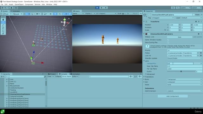Open CinemachineVirtualCamera component help icon
Viewport: 203px width, 114px height.
199,34
